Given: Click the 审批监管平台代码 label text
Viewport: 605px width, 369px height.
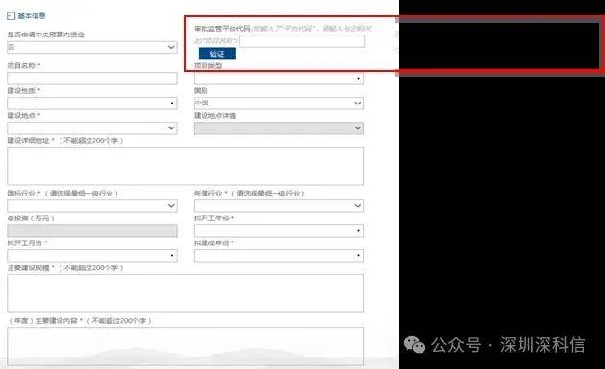Looking at the screenshot, I should 222,29.
